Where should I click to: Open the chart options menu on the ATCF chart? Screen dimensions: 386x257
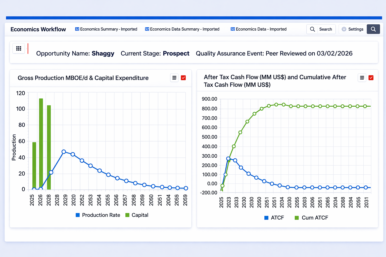[362, 78]
